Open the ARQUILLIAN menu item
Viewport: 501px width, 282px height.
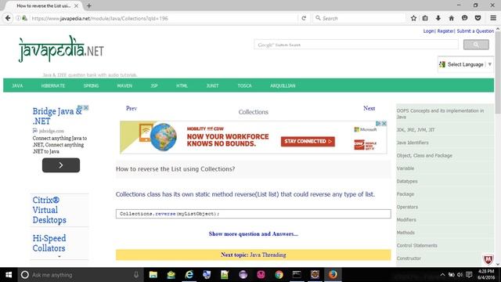pyautogui.click(x=283, y=85)
